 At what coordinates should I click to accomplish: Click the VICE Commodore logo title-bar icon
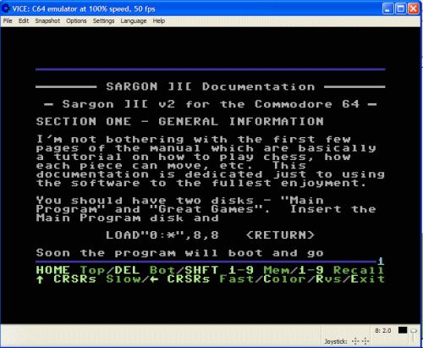point(6,8)
